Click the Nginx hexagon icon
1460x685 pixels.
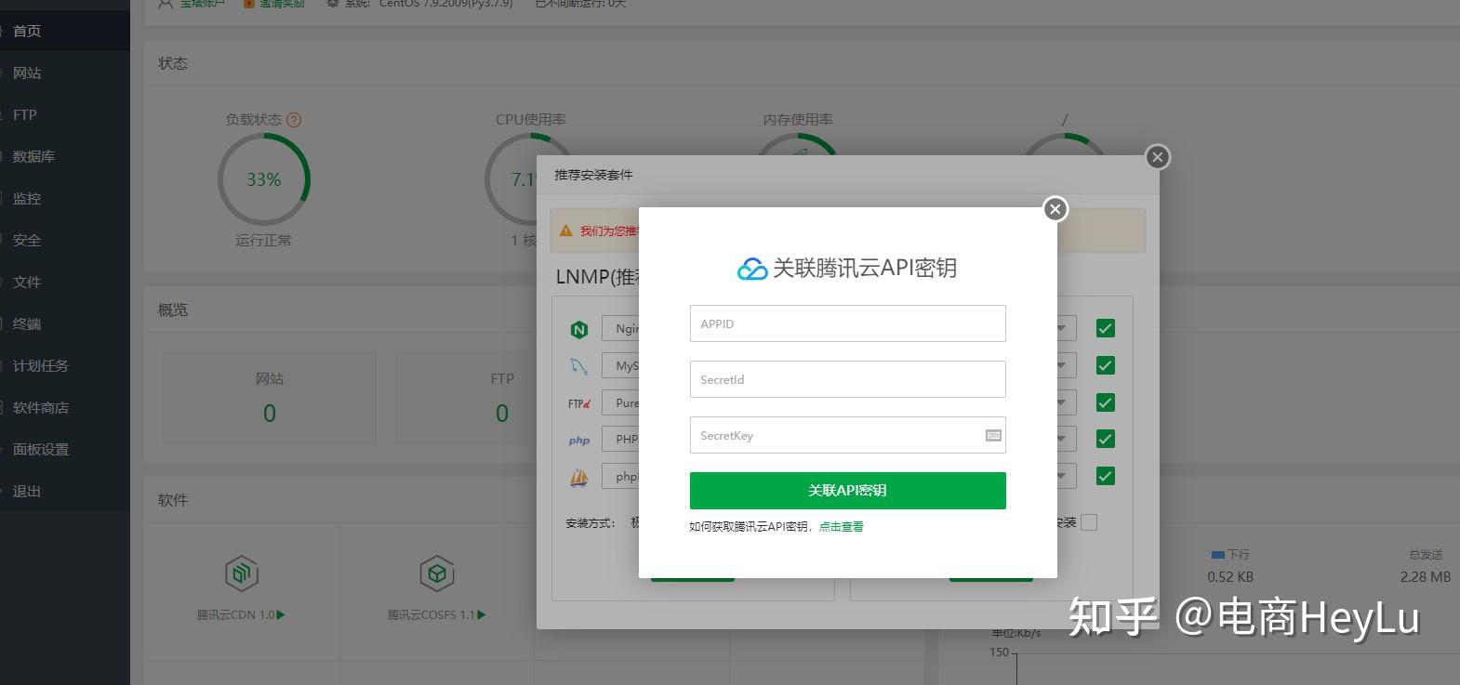[x=579, y=329]
